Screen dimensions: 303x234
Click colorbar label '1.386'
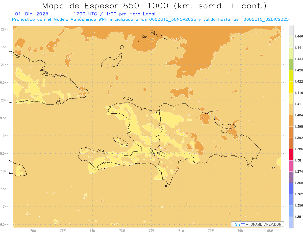click(299, 149)
